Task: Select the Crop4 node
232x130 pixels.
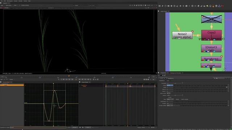Action: pos(211,65)
